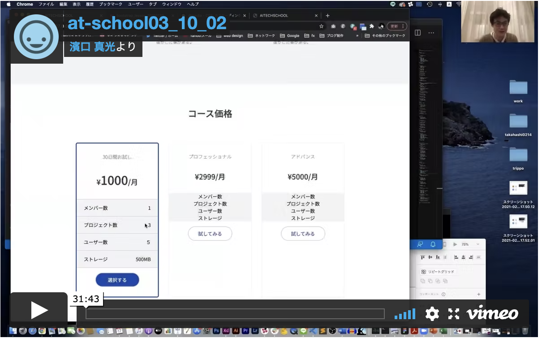This screenshot has width=542, height=338.
Task: Open the Apple menu
Action: pyautogui.click(x=9, y=4)
